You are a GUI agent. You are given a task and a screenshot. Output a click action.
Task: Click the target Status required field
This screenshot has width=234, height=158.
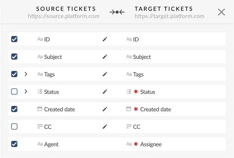pyautogui.click(x=147, y=92)
